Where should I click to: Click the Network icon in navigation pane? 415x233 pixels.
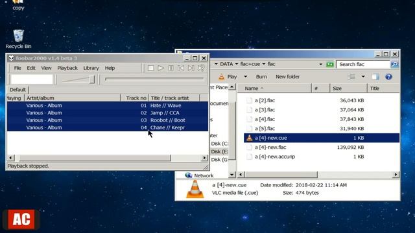click(189, 175)
